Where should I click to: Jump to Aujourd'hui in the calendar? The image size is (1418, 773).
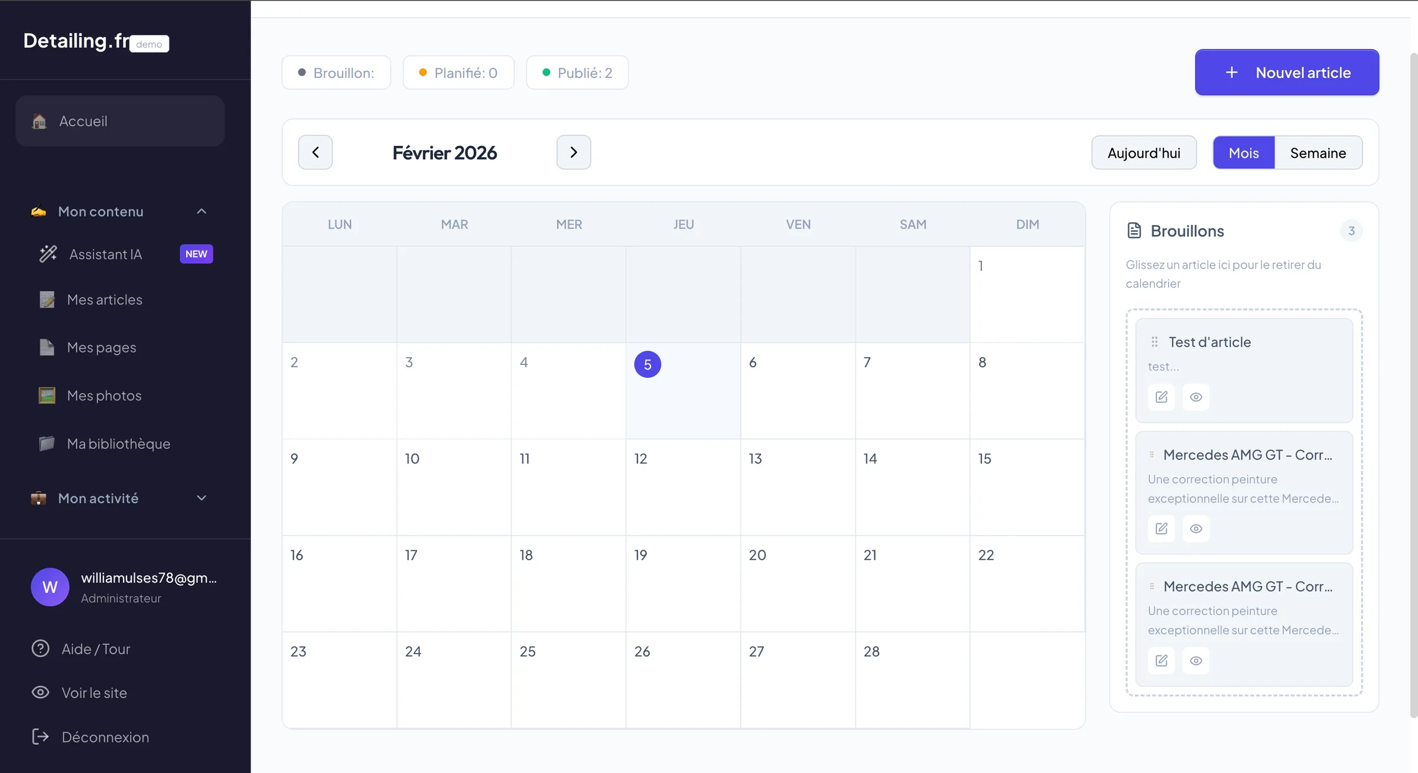(1144, 152)
